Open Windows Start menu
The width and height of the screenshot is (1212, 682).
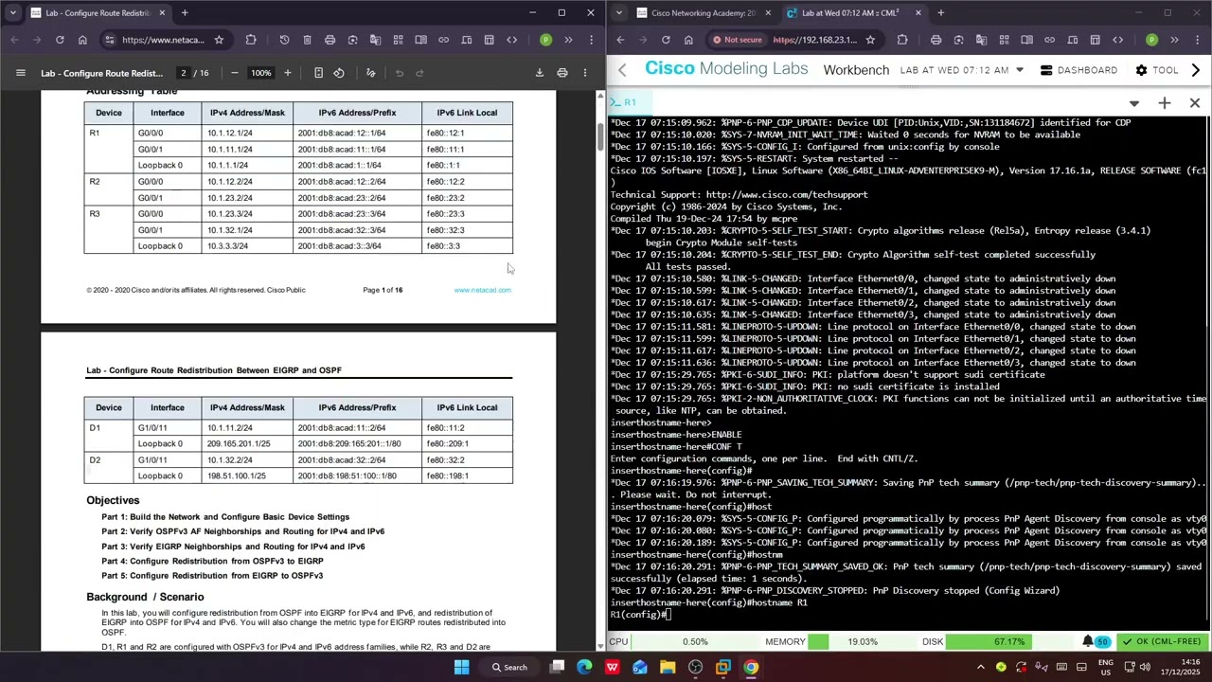click(x=462, y=668)
